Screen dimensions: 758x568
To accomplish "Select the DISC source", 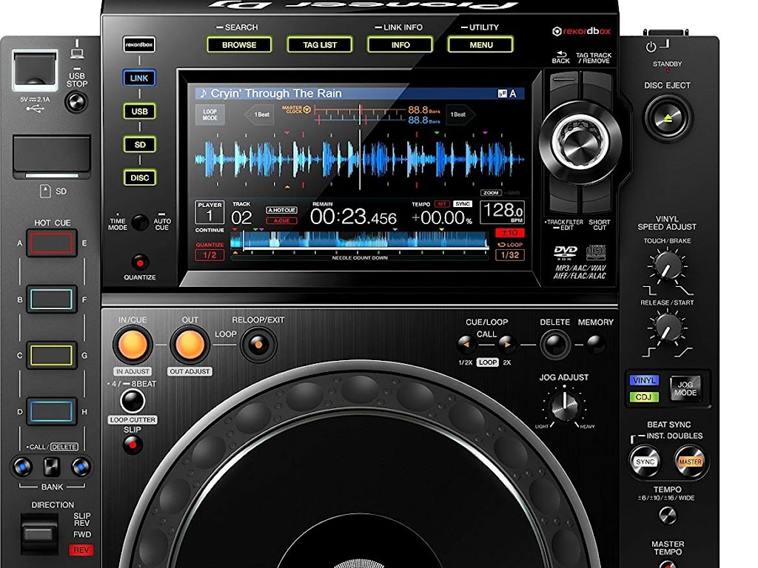I will click(x=139, y=177).
